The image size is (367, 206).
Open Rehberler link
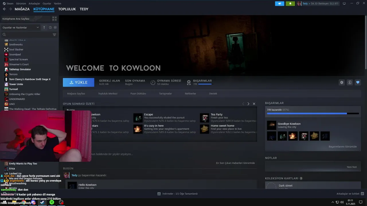point(190,94)
